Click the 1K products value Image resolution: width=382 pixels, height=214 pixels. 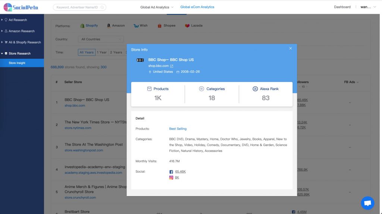coord(158,98)
